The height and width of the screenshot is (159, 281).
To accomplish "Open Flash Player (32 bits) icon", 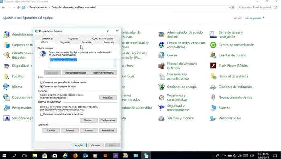I will pyautogui.click(x=213, y=66).
